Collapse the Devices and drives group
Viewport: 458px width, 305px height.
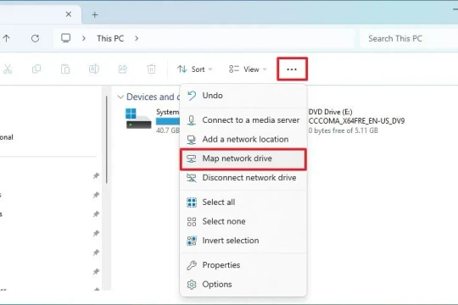(120, 97)
